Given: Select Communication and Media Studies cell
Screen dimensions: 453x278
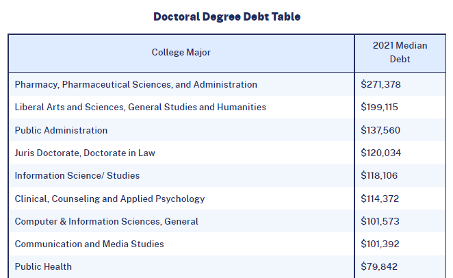Looking at the screenshot, I should [89, 244].
